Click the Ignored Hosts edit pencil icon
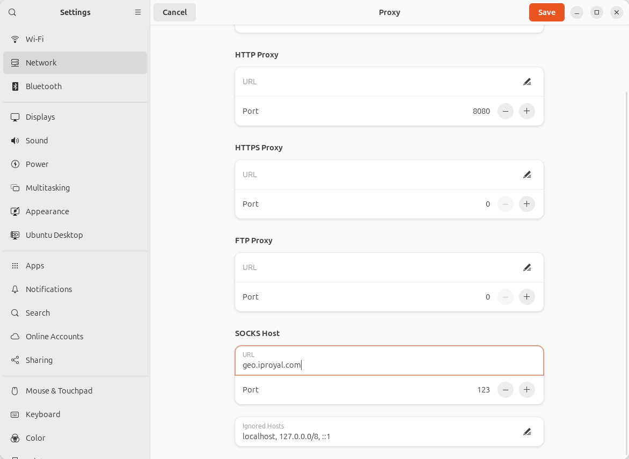Image resolution: width=629 pixels, height=459 pixels. 526,432
